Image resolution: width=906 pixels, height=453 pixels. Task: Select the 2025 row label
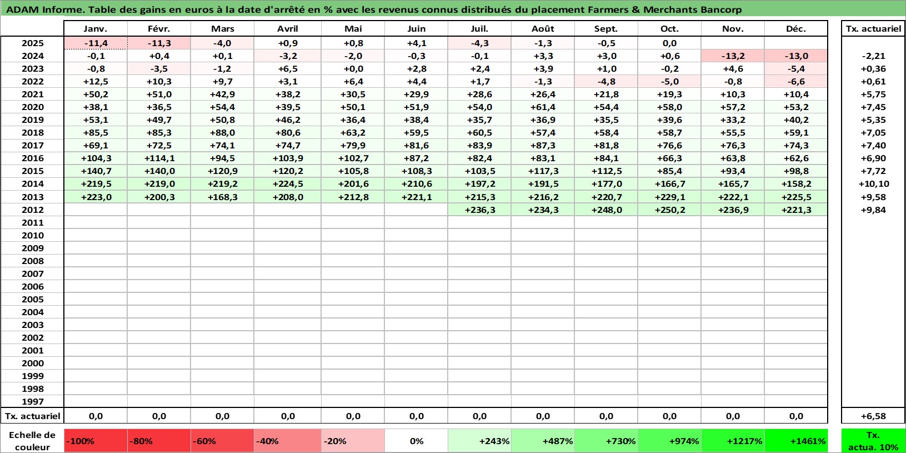[32, 43]
